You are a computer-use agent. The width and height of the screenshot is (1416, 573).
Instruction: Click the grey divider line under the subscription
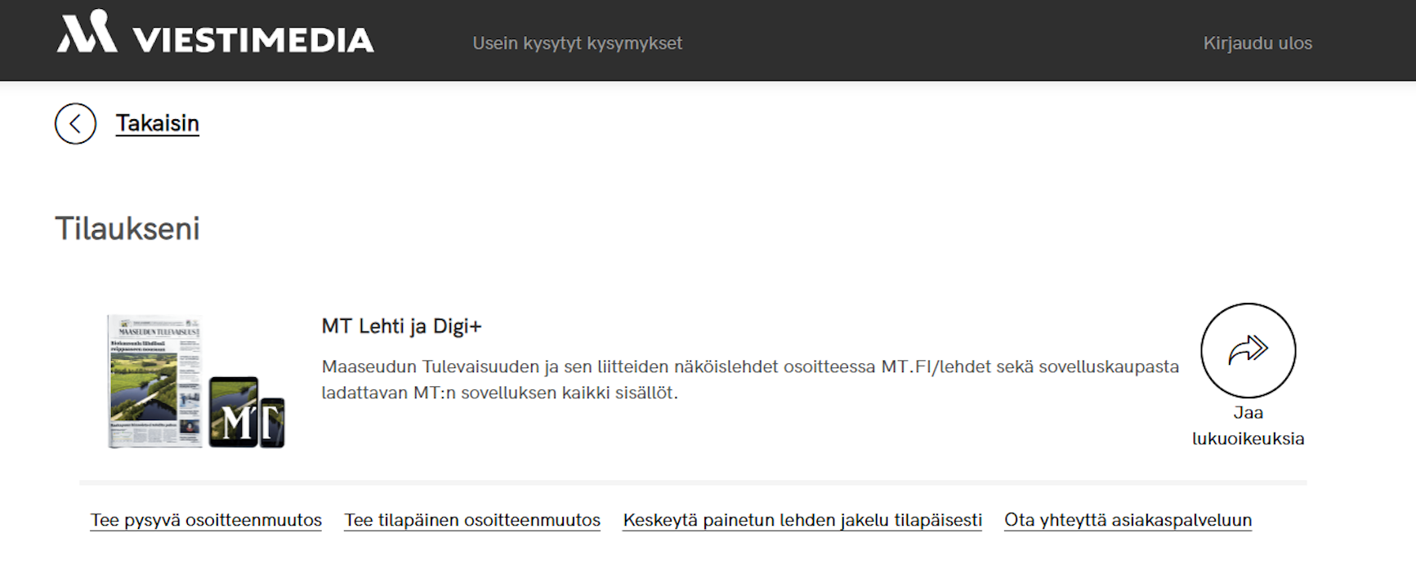[693, 482]
